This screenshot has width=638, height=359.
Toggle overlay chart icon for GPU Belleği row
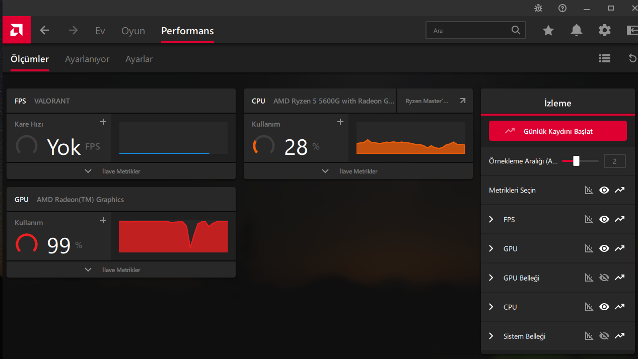(x=589, y=278)
